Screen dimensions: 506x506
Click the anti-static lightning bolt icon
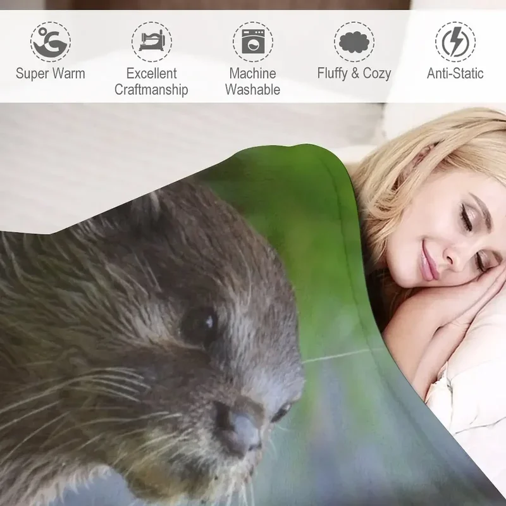tap(455, 42)
